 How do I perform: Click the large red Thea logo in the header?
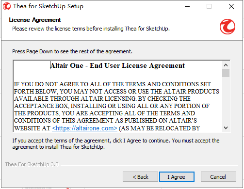[228, 27]
